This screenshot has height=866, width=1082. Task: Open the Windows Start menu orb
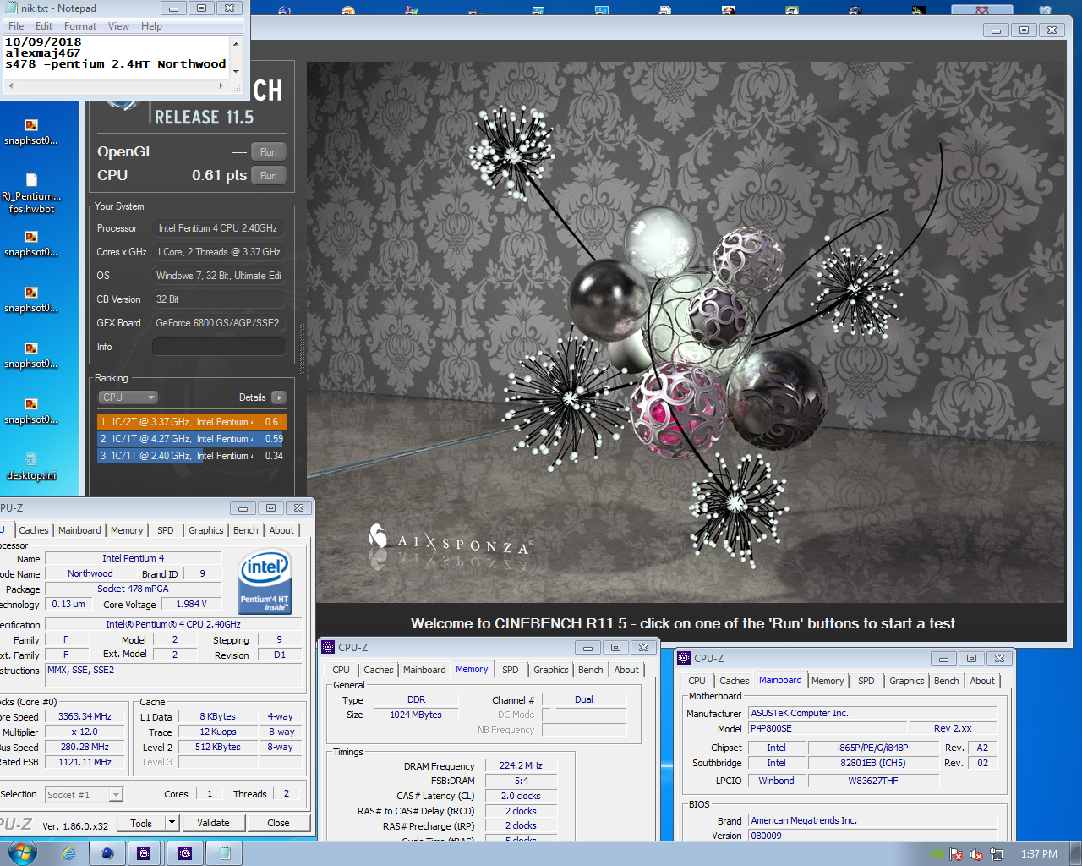22,852
